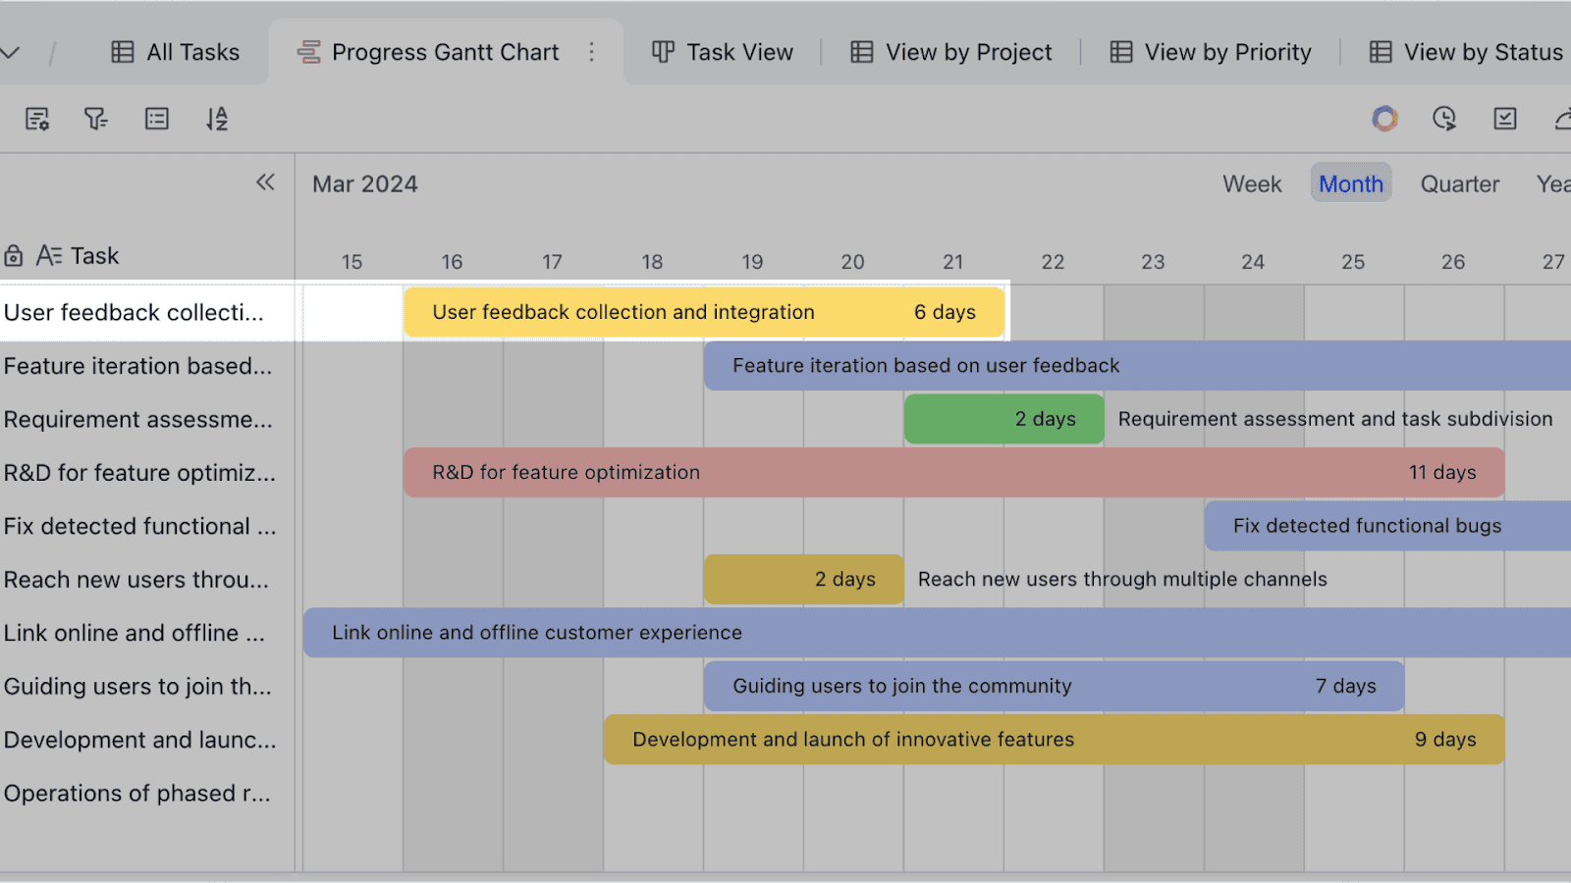The width and height of the screenshot is (1571, 883).
Task: Switch to the All Tasks tab
Action: [175, 52]
